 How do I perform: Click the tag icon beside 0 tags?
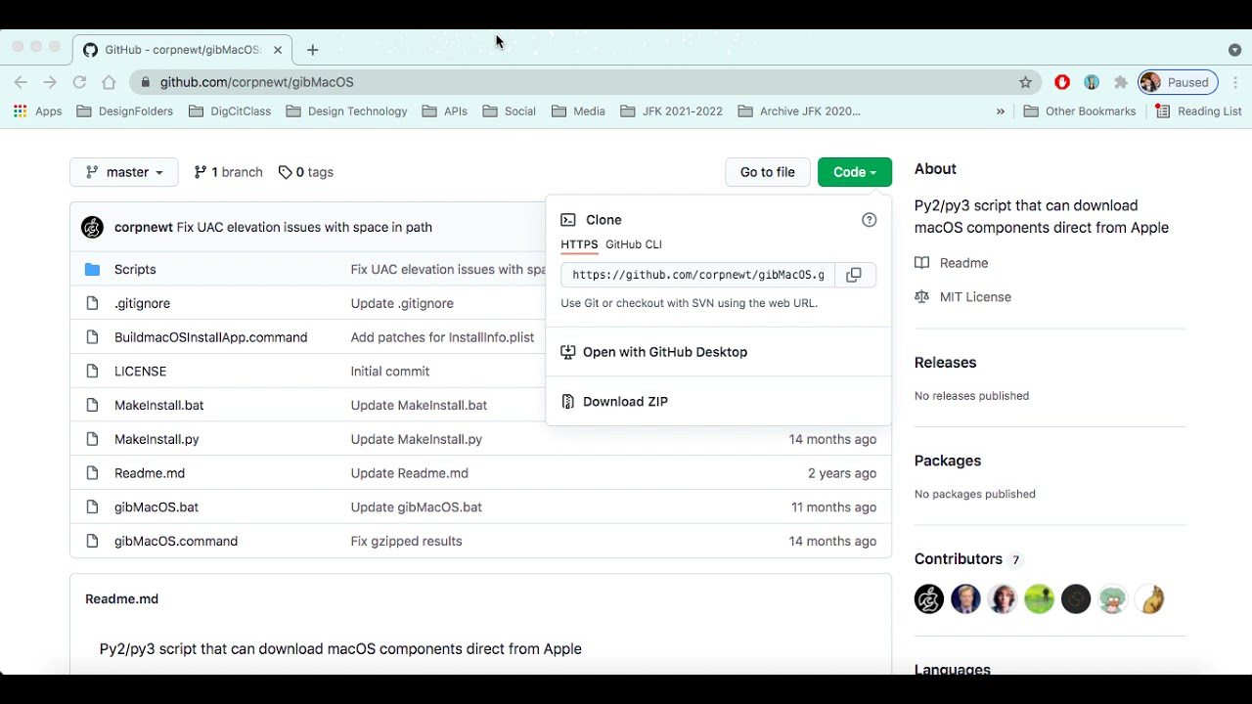click(286, 172)
